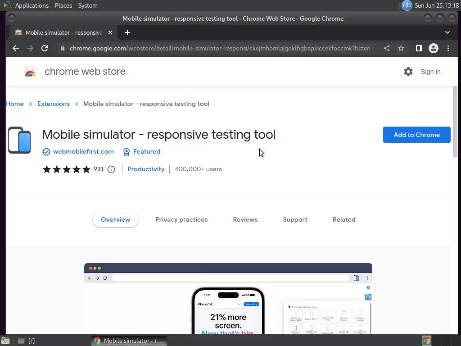The height and width of the screenshot is (346, 461).
Task: Click Add to Chrome button
Action: click(416, 135)
